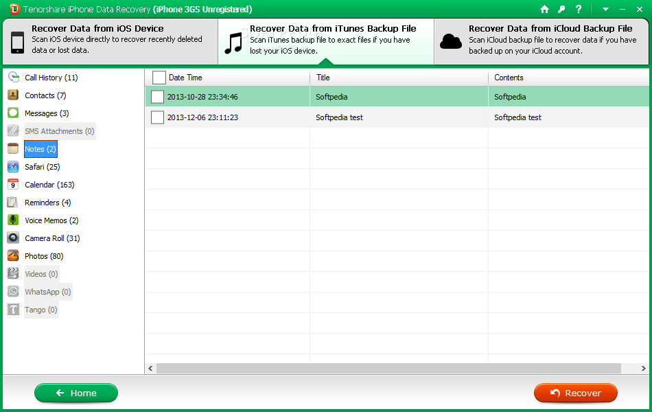This screenshot has width=652, height=412.
Task: Click the question mark help icon
Action: [x=579, y=9]
